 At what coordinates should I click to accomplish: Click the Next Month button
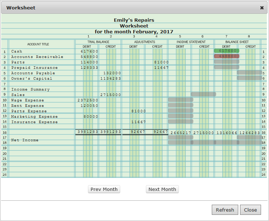162,189
